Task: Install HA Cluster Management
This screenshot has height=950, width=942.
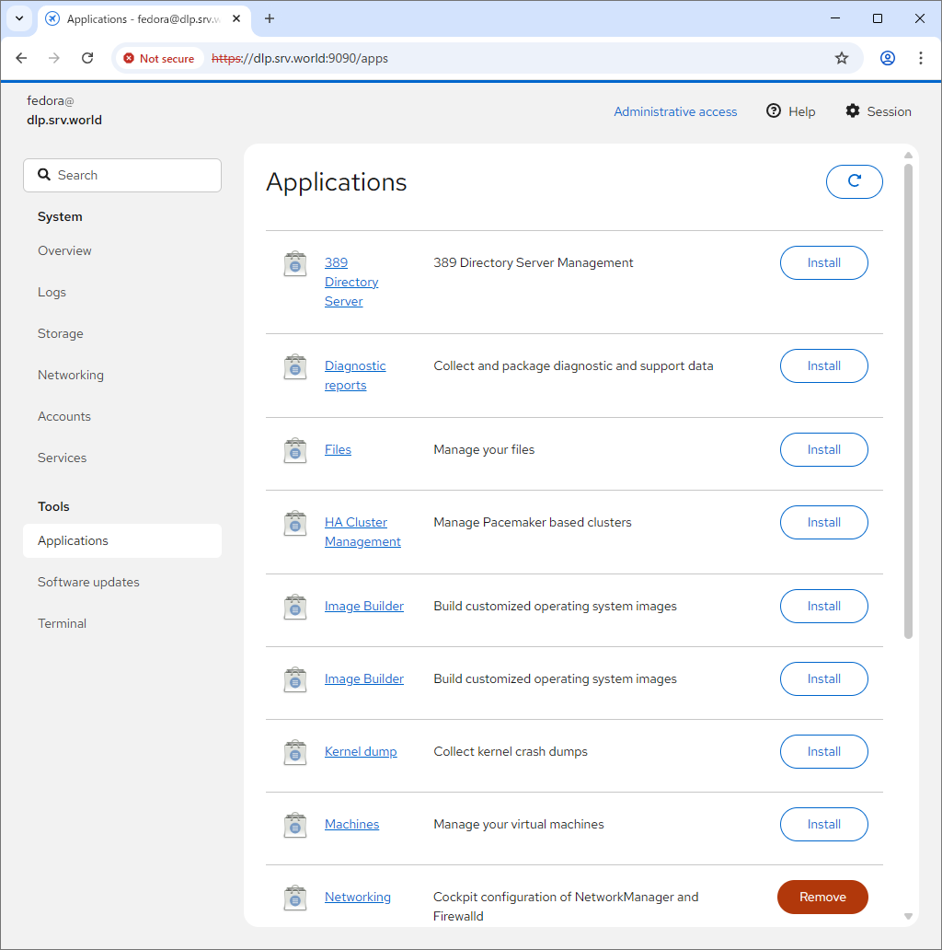Action: (823, 522)
